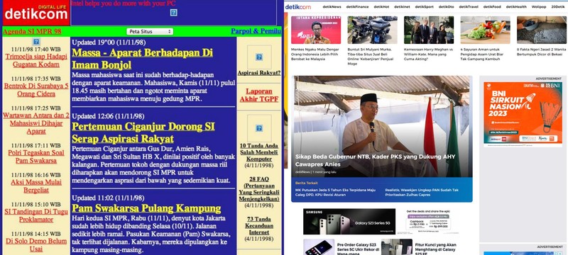Open Sri Mulyani moge motorcycle thumbnail
Viewport: 568px width, 255px height.
[372, 30]
